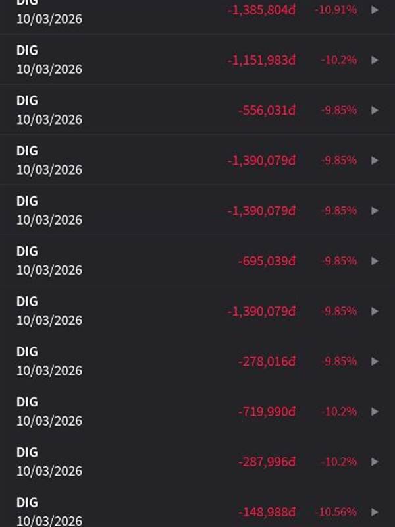Click the -287,996đ loss value
Viewport: 395px width, 527px height.
coord(267,462)
